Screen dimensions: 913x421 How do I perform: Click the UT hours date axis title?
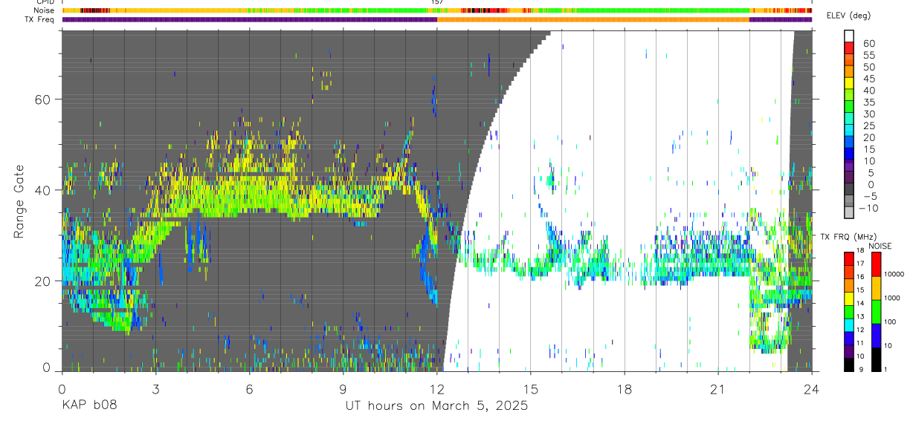tap(436, 406)
